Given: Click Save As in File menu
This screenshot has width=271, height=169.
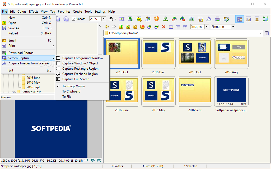Looking at the screenshot, I should pos(28,28).
